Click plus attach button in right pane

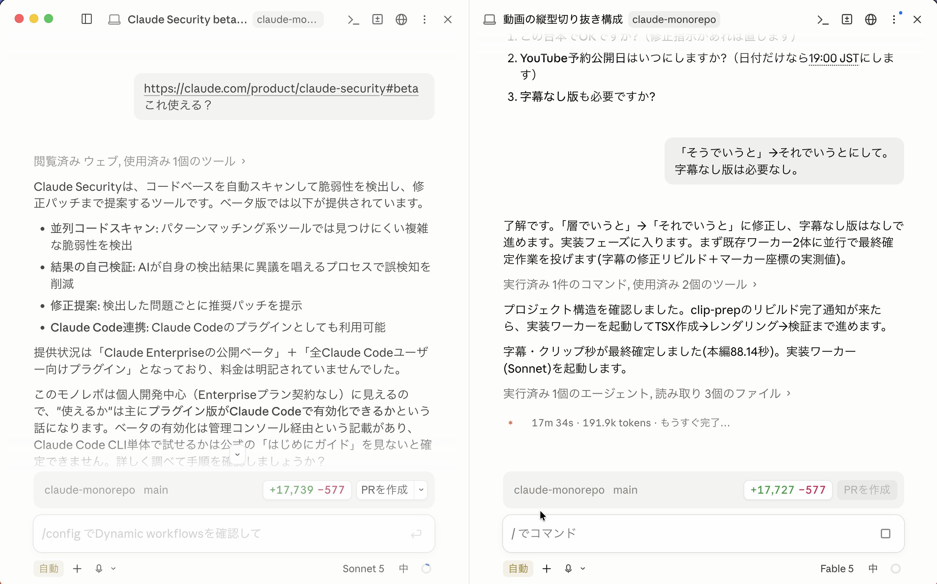(x=547, y=569)
